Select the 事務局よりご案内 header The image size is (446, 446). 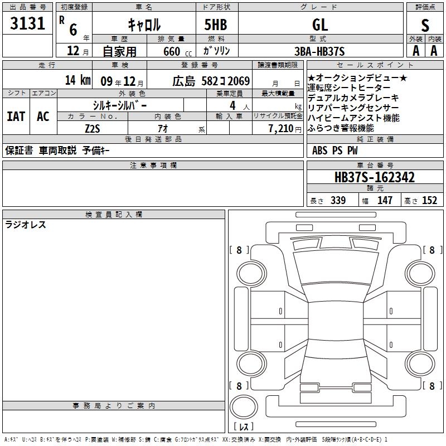pyautogui.click(x=114, y=406)
